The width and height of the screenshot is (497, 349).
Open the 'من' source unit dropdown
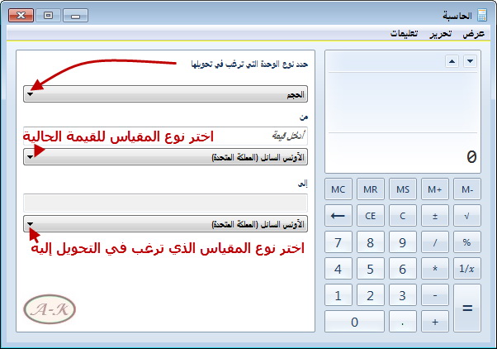(x=165, y=157)
